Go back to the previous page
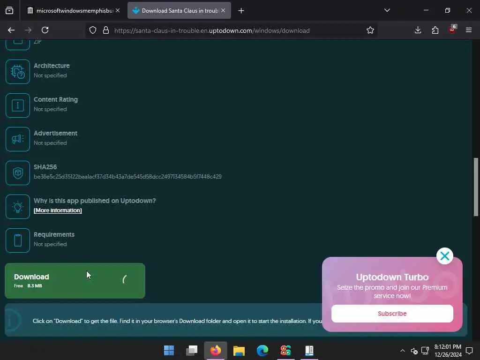The width and height of the screenshot is (480, 360). pyautogui.click(x=11, y=30)
